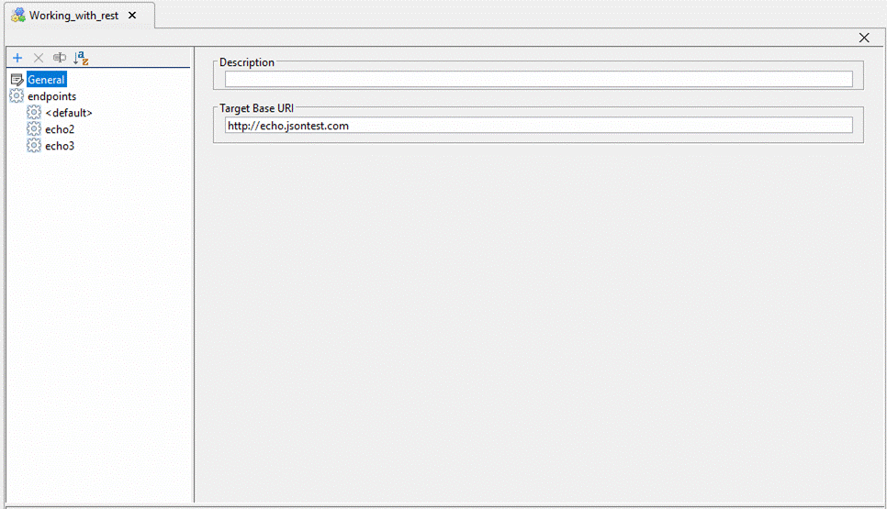This screenshot has height=509, width=887.
Task: Click the gear icon beside endpoints
Action: [17, 96]
